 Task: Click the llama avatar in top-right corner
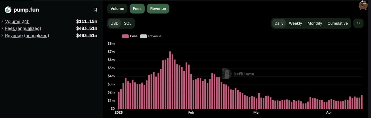363,5
